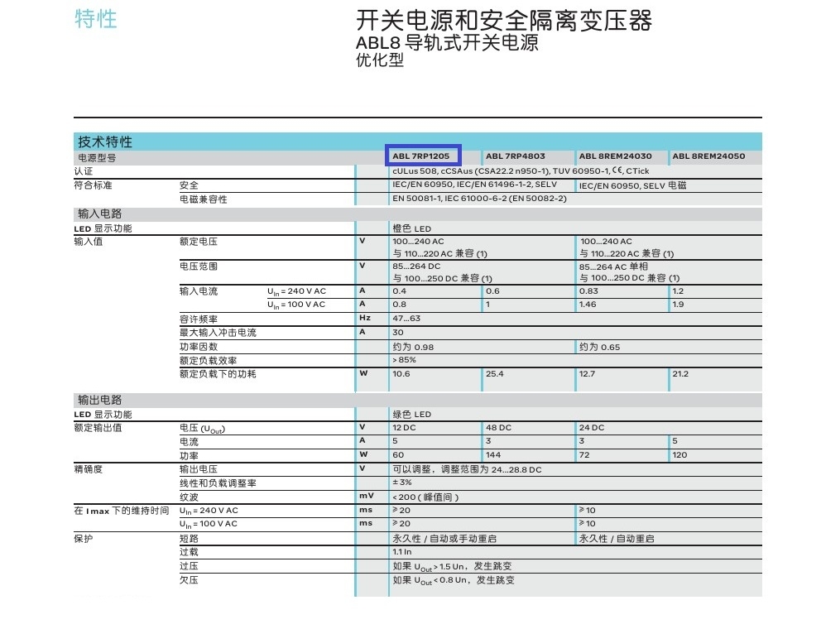This screenshot has height=629, width=821.
Task: Click the power factor '约为 0.65'
Action: click(599, 347)
